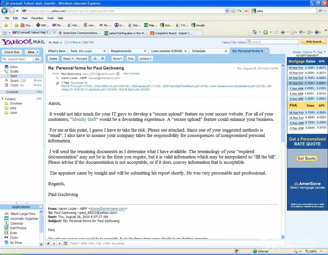The width and height of the screenshot is (328, 255).
Task: Open the Offline status dropdown
Action: click(73, 43)
